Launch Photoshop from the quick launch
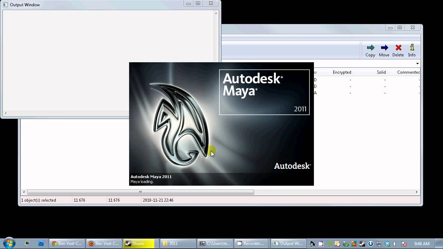Image resolution: width=443 pixels, height=249 pixels. tap(41, 243)
